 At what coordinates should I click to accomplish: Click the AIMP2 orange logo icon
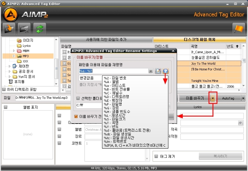click(x=10, y=14)
